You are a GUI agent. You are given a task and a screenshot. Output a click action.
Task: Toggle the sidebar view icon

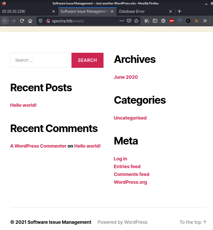pos(155,21)
